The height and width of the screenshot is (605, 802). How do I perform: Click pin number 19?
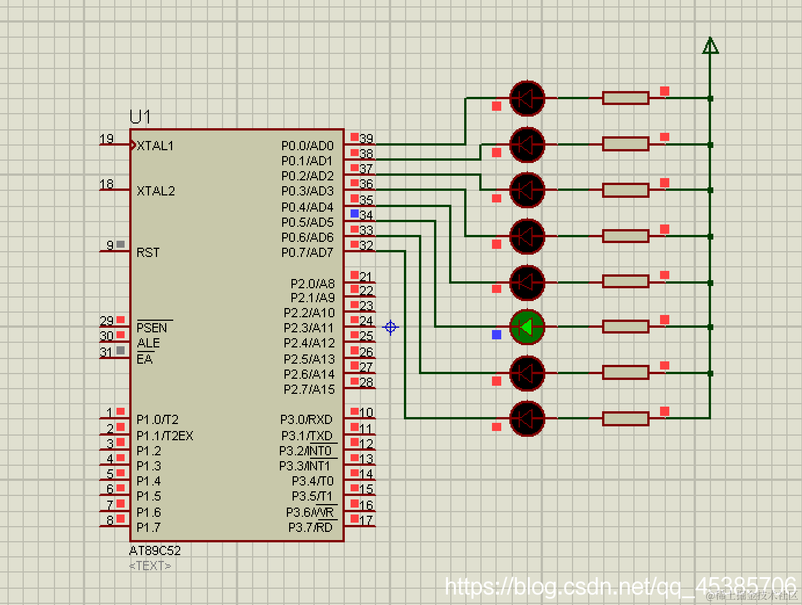[107, 139]
